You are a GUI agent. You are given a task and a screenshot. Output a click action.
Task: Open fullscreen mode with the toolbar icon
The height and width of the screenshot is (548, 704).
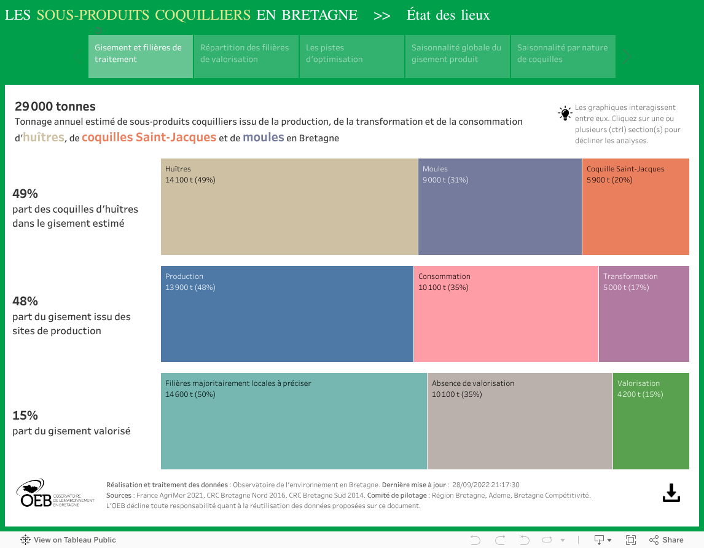coord(630,540)
